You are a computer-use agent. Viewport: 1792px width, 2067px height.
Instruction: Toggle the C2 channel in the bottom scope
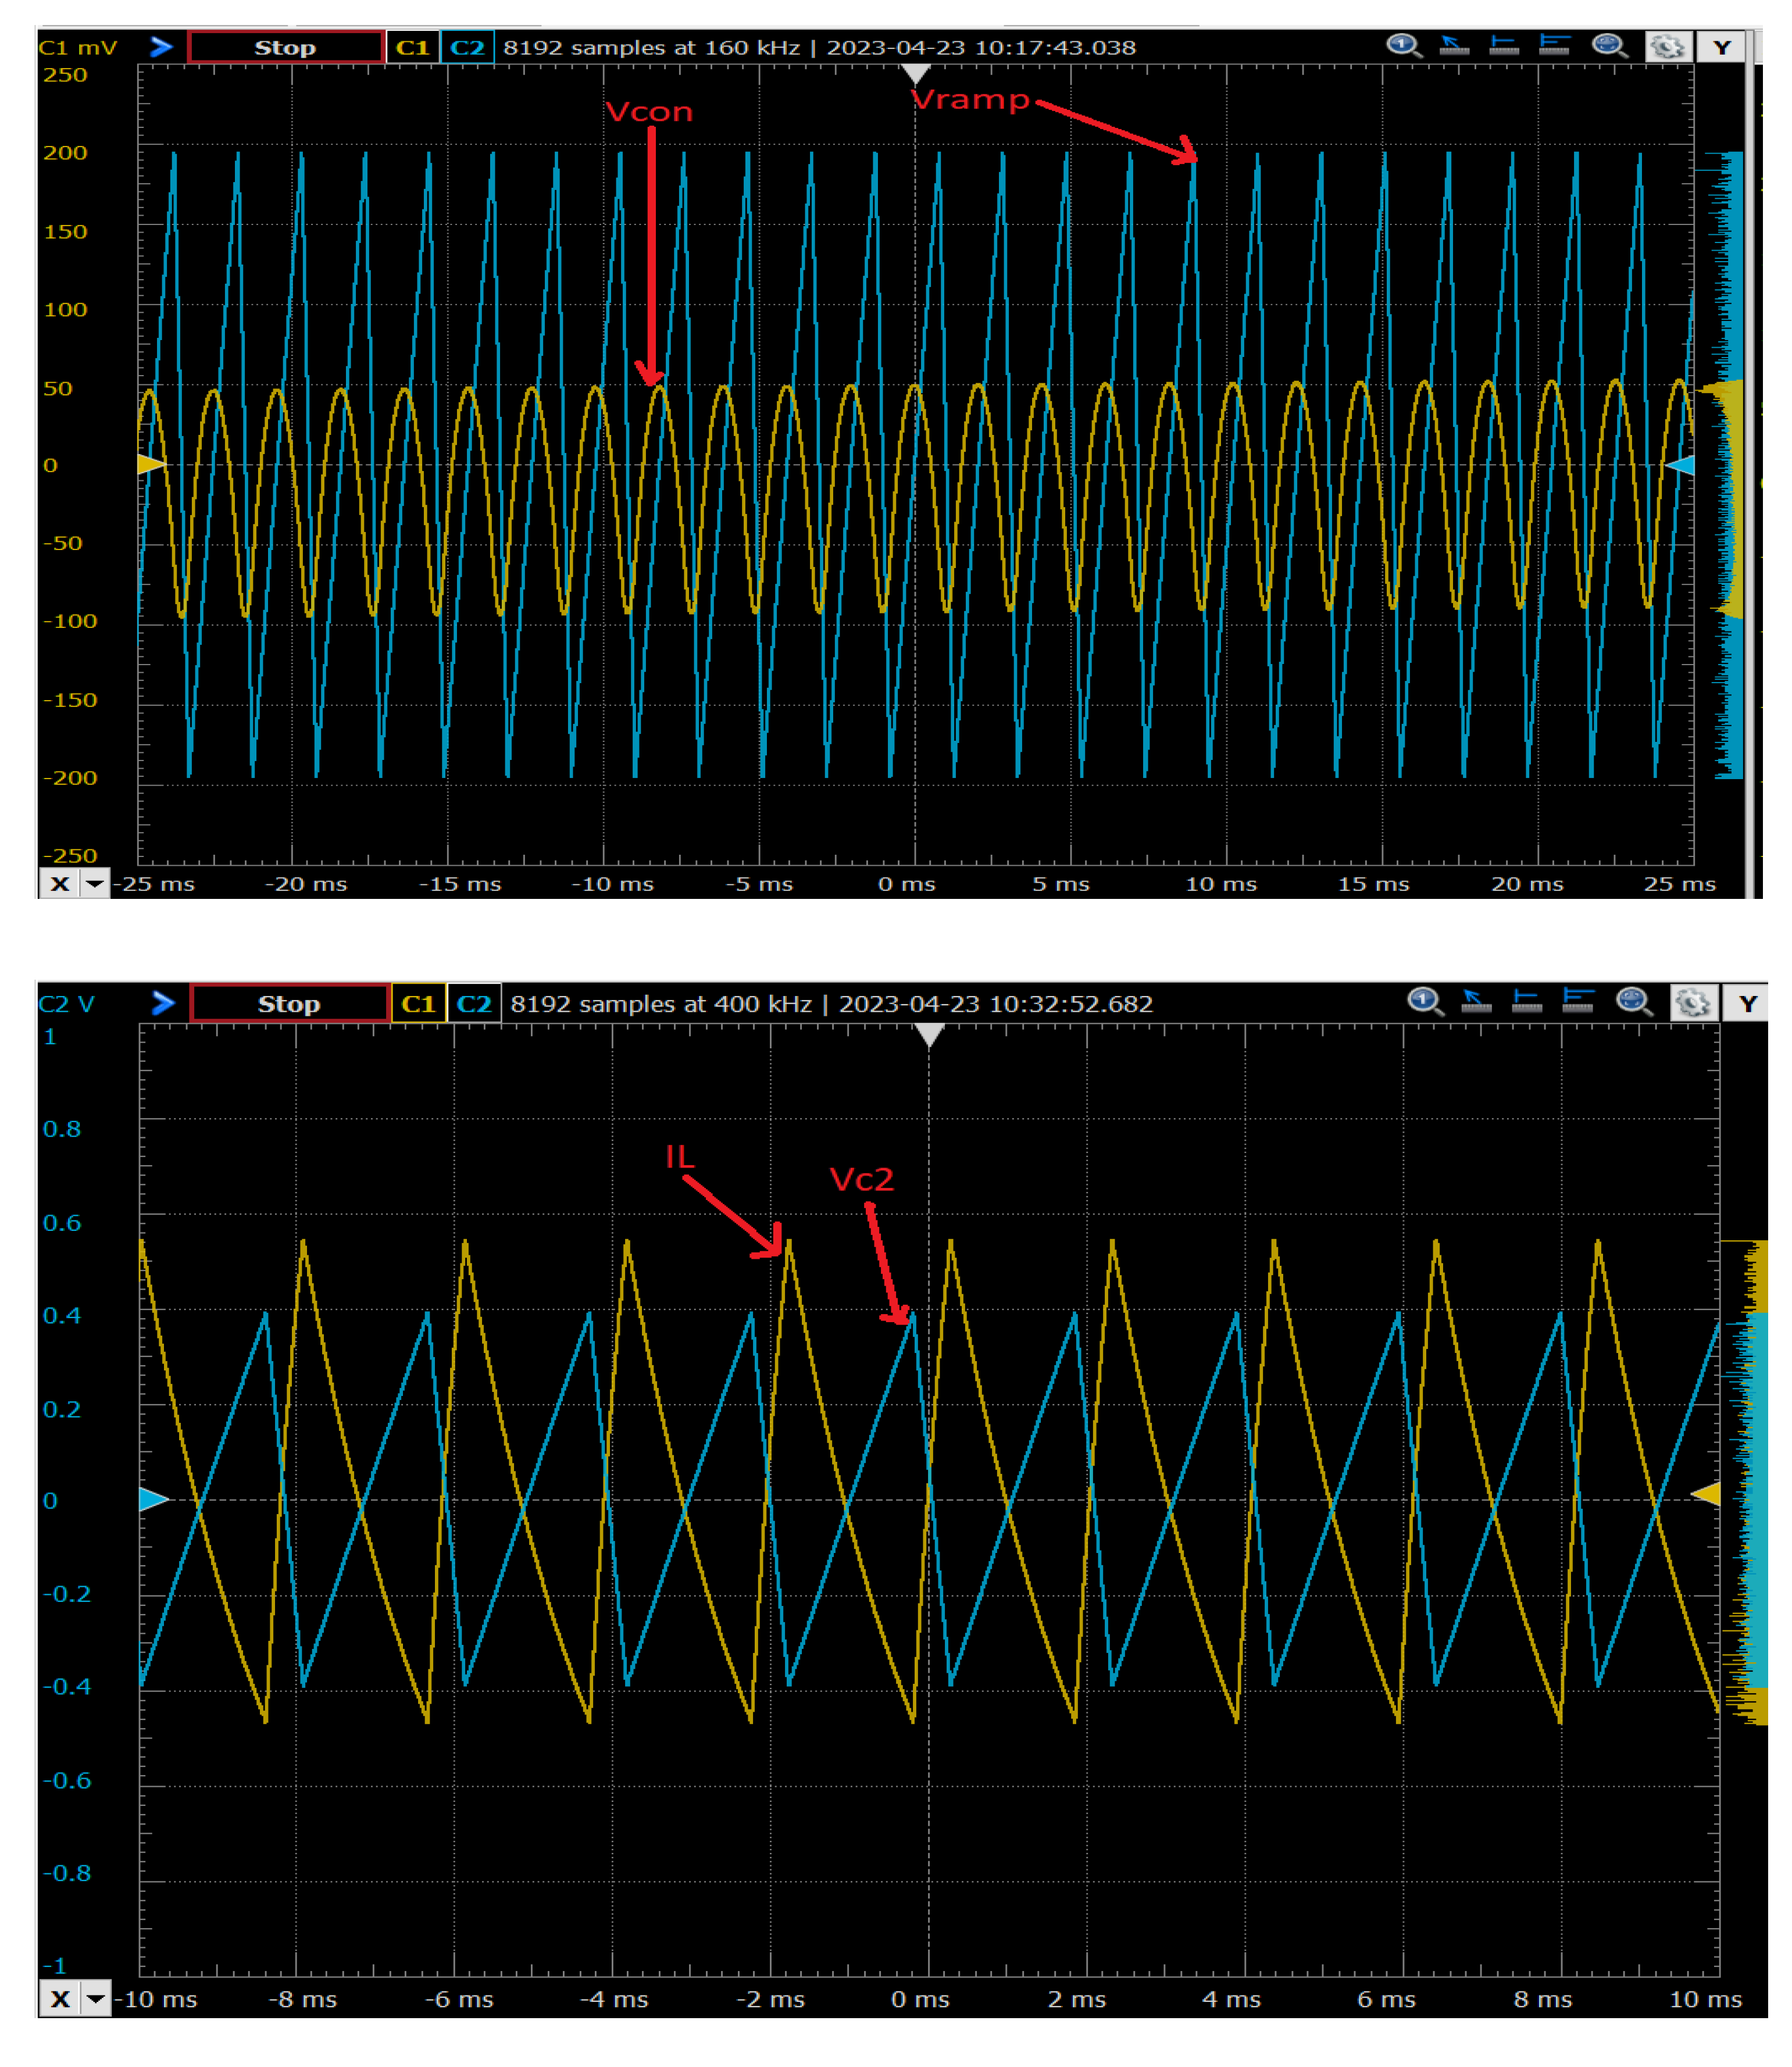point(474,1003)
